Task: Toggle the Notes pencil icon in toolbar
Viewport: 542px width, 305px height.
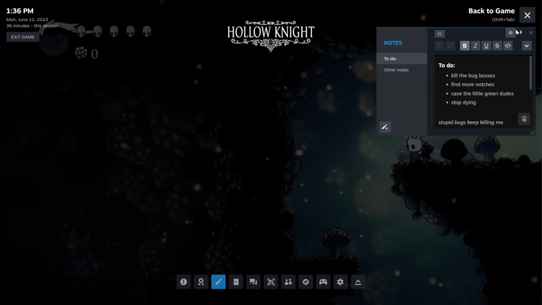Action: pyautogui.click(x=218, y=282)
